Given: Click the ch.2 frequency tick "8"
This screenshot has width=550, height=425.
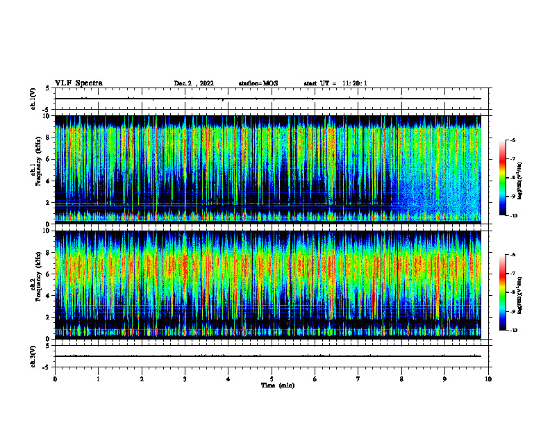Looking at the screenshot, I should point(49,253).
